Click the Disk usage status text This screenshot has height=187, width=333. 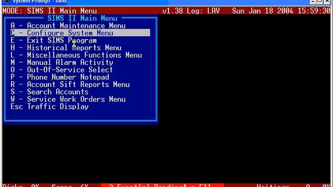(x=21, y=185)
